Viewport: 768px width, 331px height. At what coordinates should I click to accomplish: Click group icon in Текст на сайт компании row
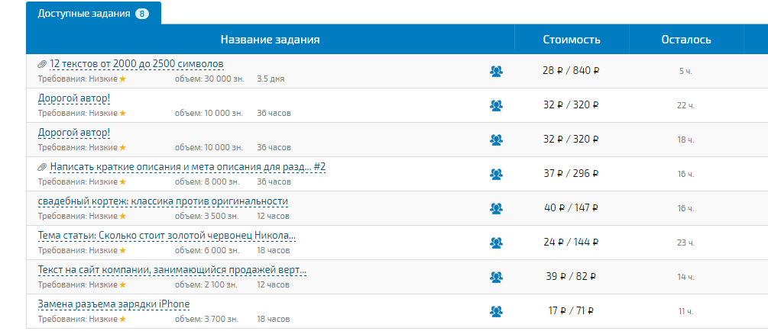(x=496, y=277)
